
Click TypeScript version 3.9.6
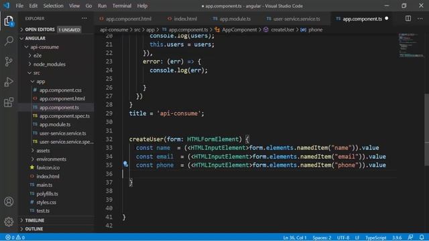coord(397,238)
